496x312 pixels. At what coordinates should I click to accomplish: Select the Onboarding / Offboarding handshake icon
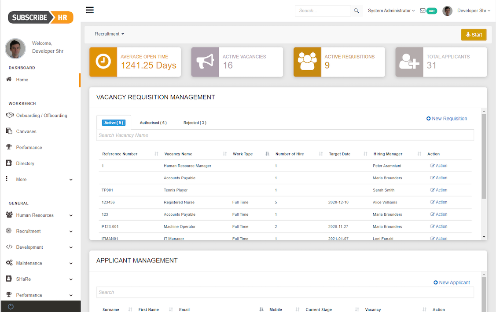10,115
